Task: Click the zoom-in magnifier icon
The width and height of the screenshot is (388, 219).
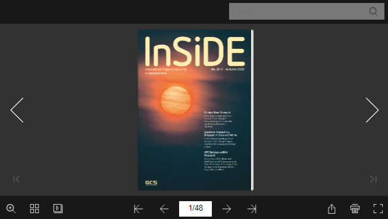Action: tap(11, 209)
